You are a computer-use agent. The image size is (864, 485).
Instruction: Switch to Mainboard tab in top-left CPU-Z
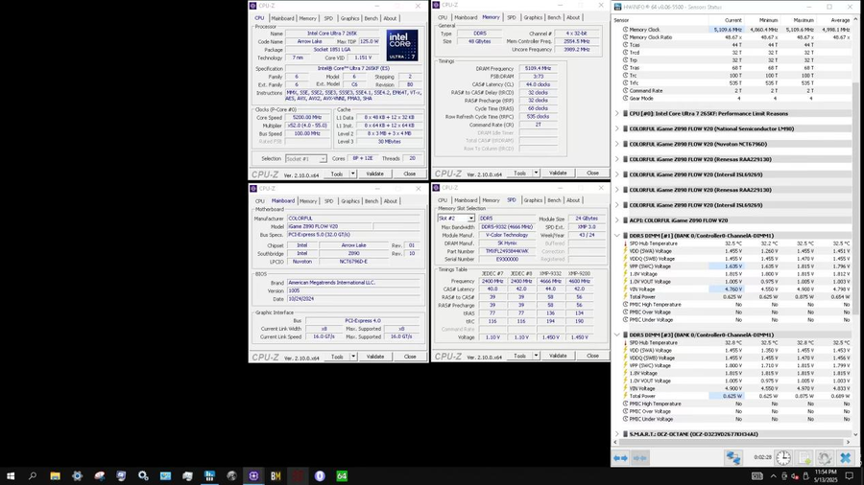coord(282,18)
